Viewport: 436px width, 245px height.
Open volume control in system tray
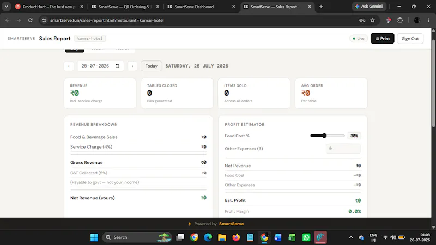[x=393, y=237]
